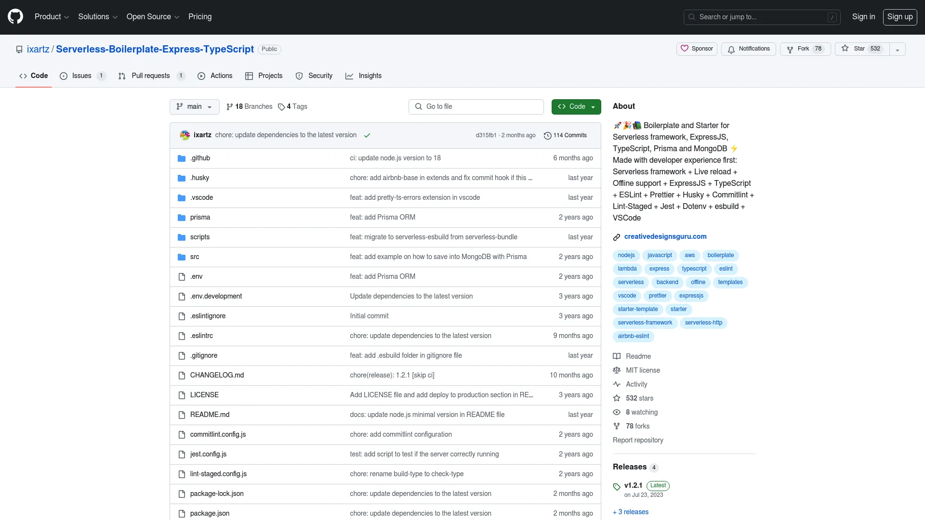Click the nodejs topic tag
Viewport: 925px width, 520px height.
click(x=626, y=255)
